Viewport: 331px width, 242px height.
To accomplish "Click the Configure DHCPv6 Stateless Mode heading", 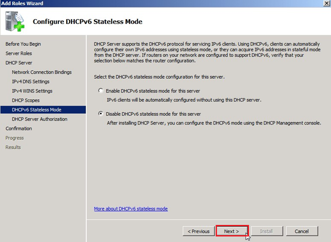I will coord(87,21).
